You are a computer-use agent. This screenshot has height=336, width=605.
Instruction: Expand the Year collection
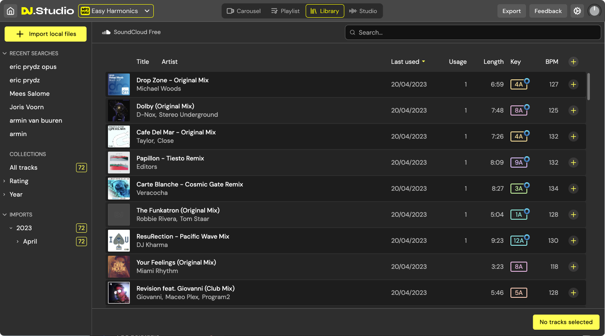4,194
